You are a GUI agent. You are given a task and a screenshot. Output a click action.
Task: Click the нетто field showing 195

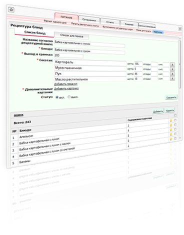tap(138, 64)
